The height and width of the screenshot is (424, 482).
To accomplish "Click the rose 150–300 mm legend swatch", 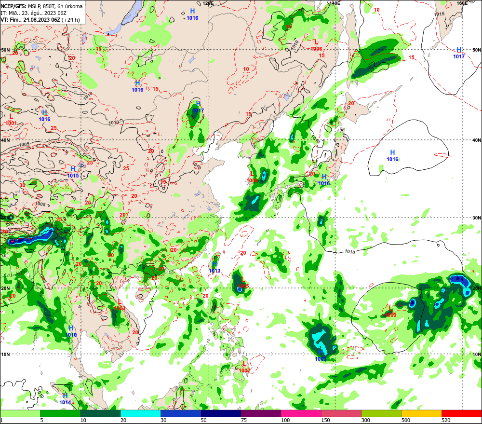I will (x=341, y=413).
